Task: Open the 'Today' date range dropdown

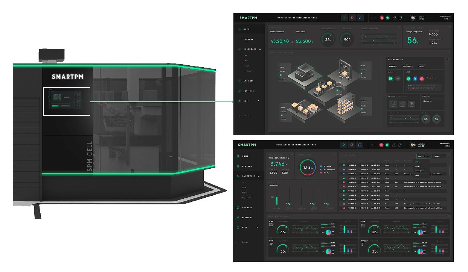Action: coord(438,156)
